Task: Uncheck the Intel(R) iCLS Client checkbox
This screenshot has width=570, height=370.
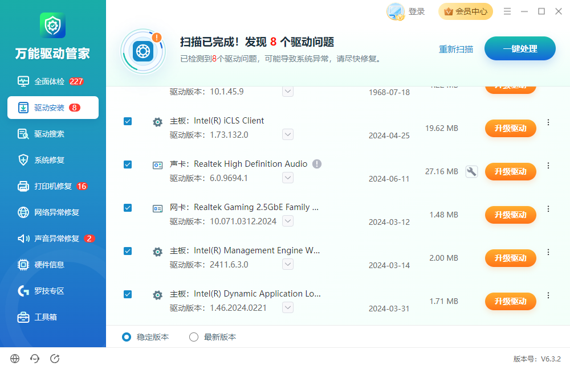Action: click(128, 121)
